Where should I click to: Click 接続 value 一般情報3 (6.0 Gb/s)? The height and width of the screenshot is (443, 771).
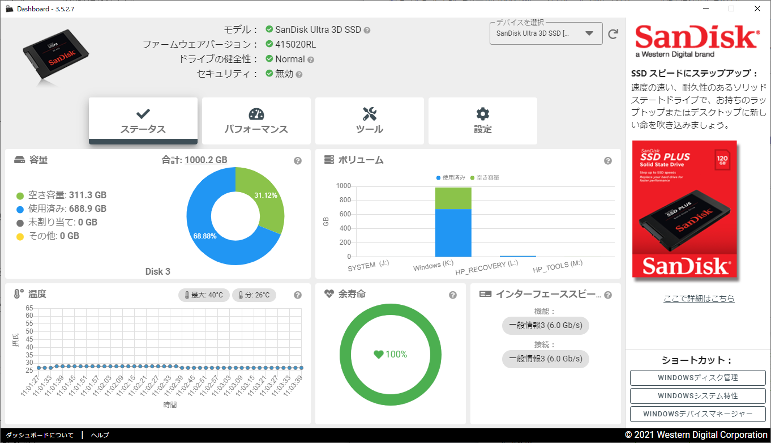546,359
